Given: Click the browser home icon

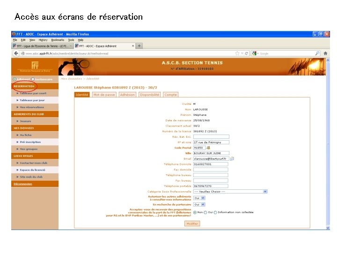Looking at the screenshot, I should coord(325,53).
